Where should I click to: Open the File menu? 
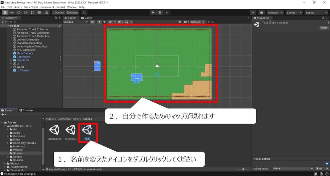tap(3, 7)
